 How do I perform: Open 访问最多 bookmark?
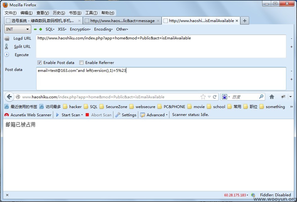(50, 107)
